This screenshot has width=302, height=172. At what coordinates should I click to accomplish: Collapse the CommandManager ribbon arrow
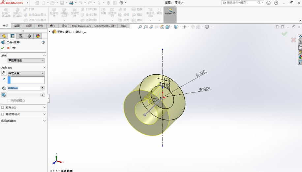(x=300, y=21)
